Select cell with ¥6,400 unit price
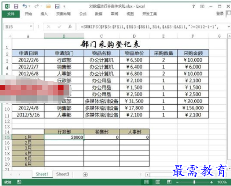231x186 pixels. click(134, 67)
